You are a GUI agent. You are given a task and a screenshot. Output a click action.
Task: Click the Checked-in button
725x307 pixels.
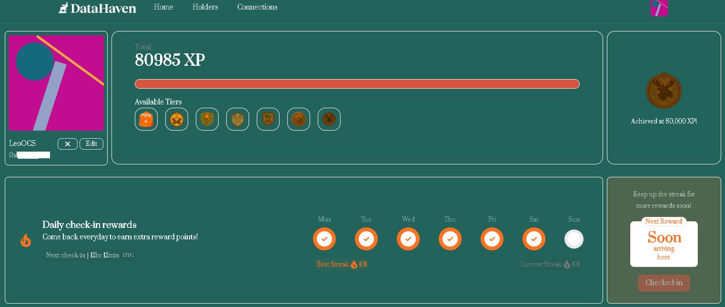click(664, 283)
